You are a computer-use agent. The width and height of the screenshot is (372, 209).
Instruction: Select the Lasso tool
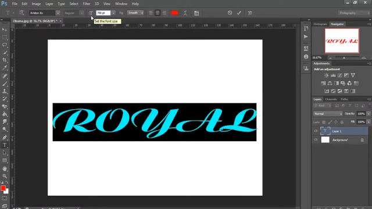[5, 45]
